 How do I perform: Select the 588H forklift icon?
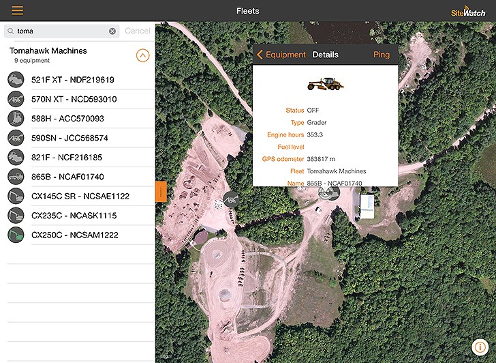[16, 119]
